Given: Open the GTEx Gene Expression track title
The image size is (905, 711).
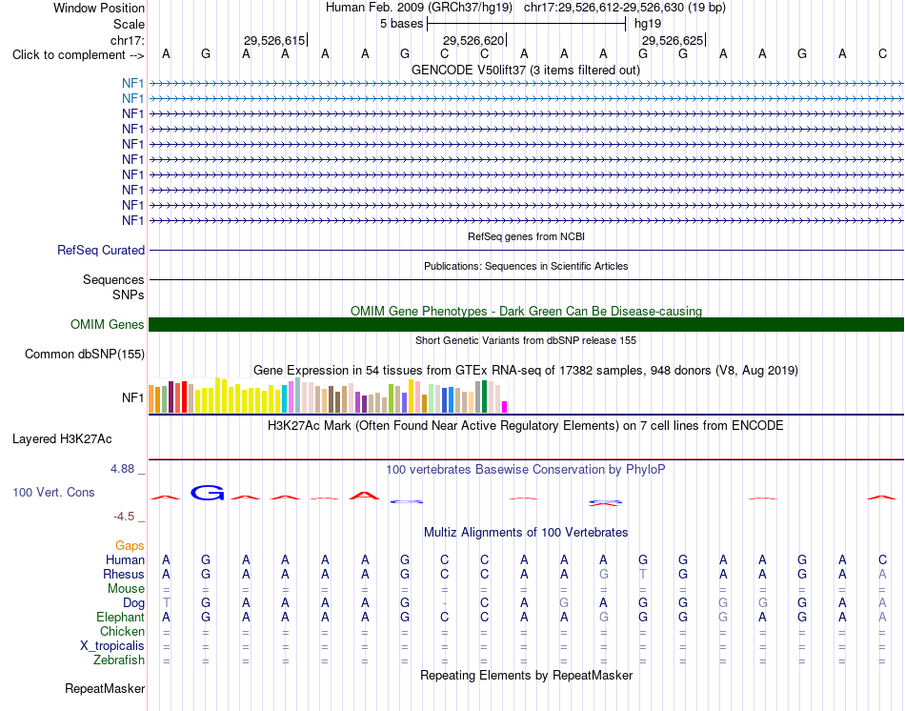Looking at the screenshot, I should point(526,370).
